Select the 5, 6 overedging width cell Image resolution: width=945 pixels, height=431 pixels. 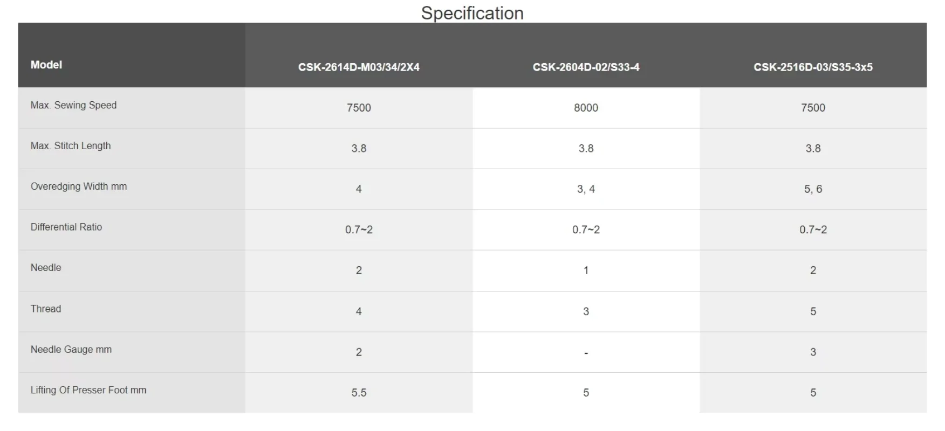pyautogui.click(x=813, y=189)
